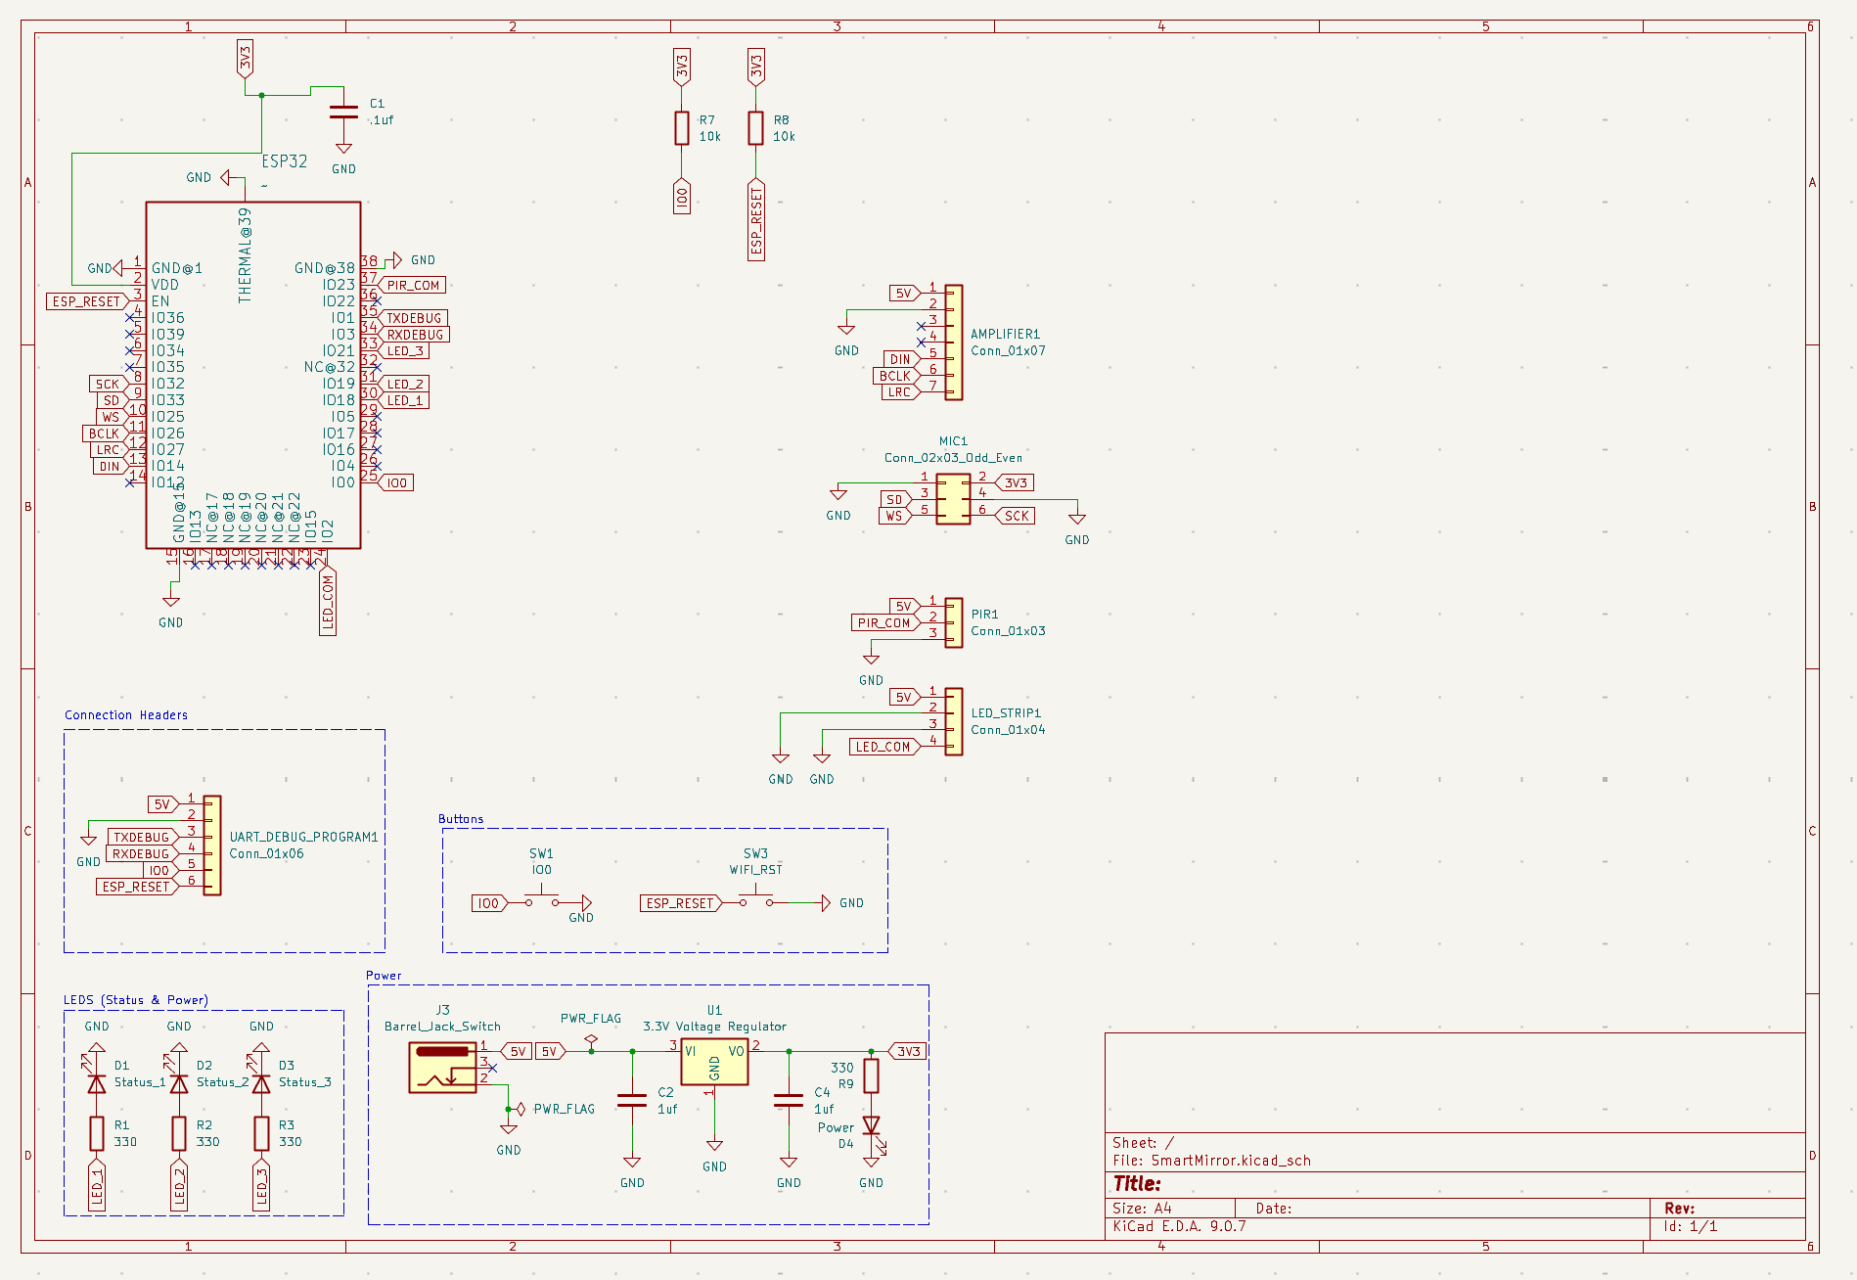
Task: Select the D1 Status_1 LED symbol
Action: pyautogui.click(x=96, y=1082)
